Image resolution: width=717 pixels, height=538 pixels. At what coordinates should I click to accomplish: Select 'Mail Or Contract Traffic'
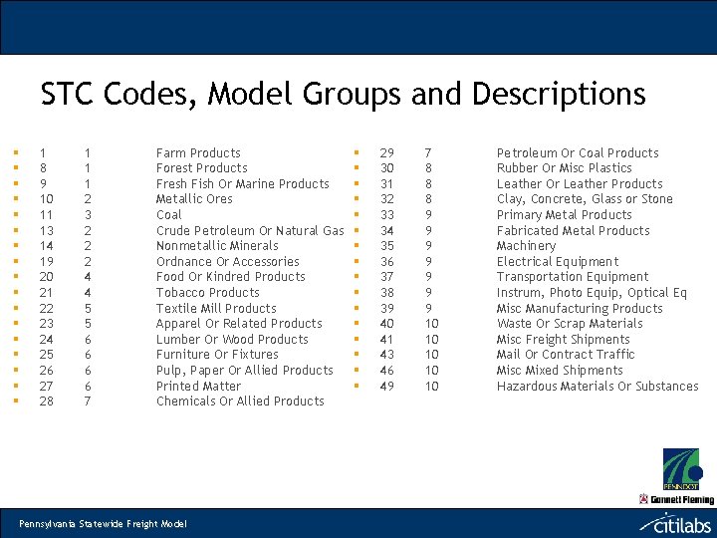click(x=566, y=355)
